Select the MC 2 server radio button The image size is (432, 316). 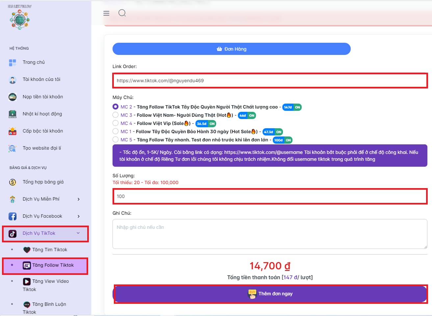coord(115,107)
